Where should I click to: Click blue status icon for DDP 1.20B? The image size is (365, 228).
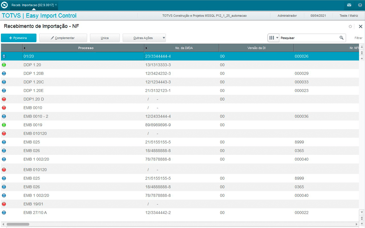click(4, 73)
